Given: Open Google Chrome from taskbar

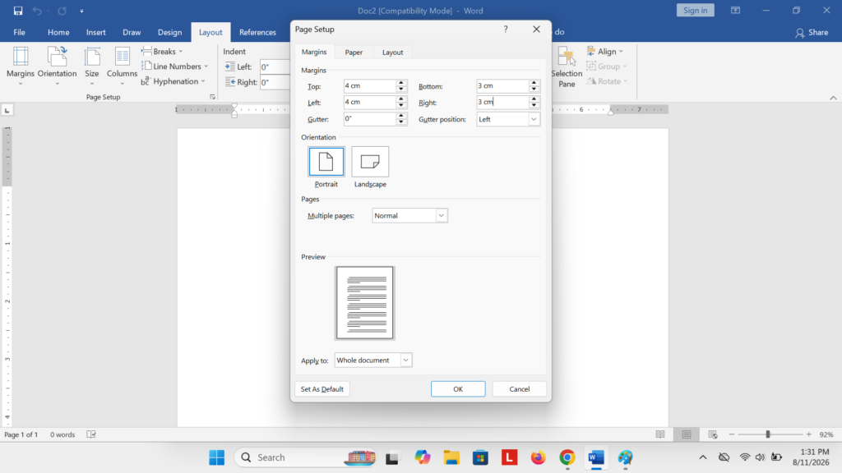Looking at the screenshot, I should (567, 457).
